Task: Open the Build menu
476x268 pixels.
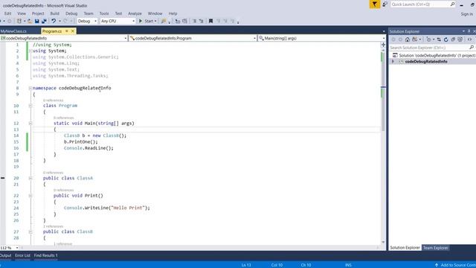Action: (x=54, y=13)
